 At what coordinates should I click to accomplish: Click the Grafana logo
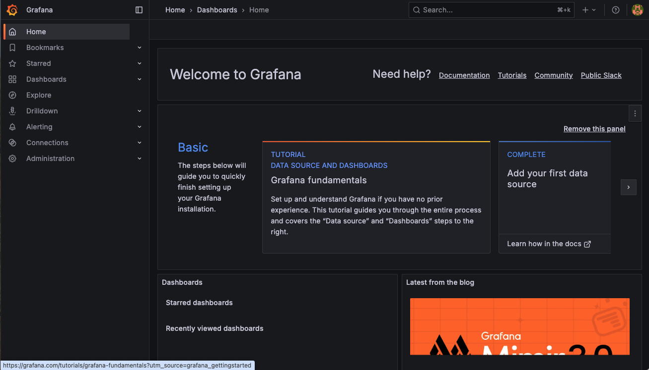(x=12, y=9)
